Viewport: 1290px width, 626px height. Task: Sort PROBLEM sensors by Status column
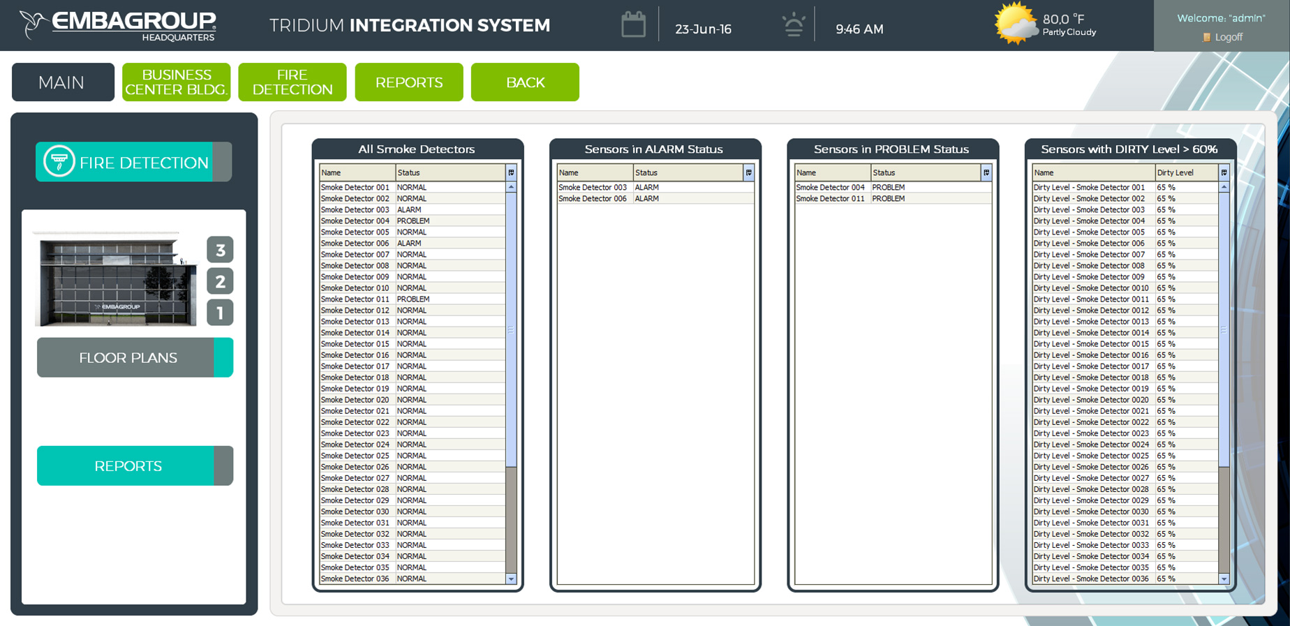(926, 172)
